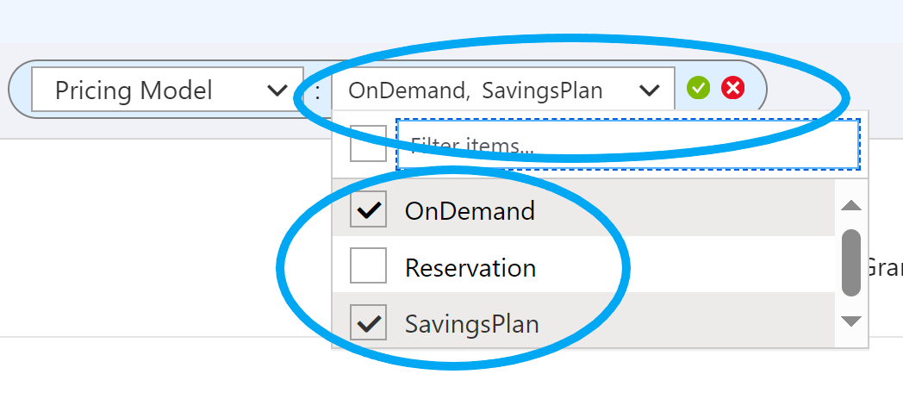Cancel filter with red X icon
The width and height of the screenshot is (903, 399).
click(732, 88)
